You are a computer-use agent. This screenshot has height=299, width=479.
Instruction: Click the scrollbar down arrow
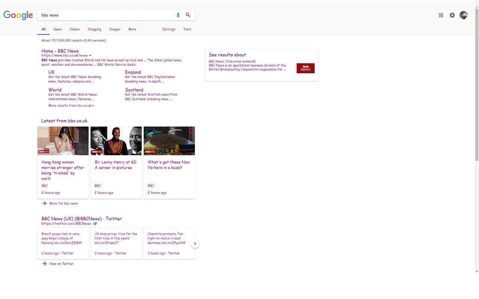coord(477,271)
